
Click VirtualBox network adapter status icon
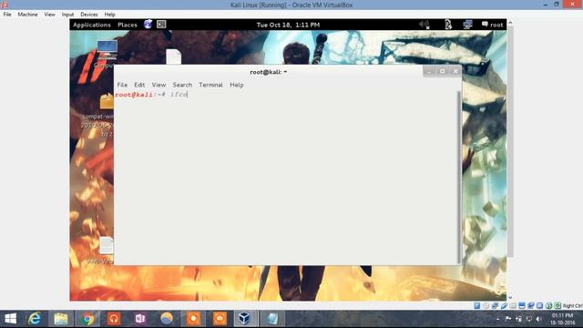tap(495, 306)
